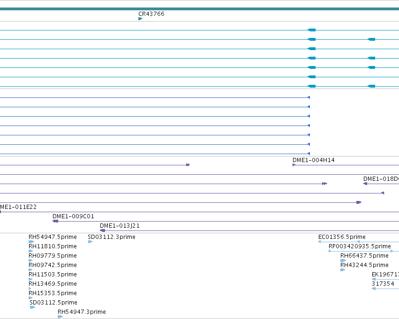
Task: Click the glyph under RH15353.5prime
Action: coord(30,298)
